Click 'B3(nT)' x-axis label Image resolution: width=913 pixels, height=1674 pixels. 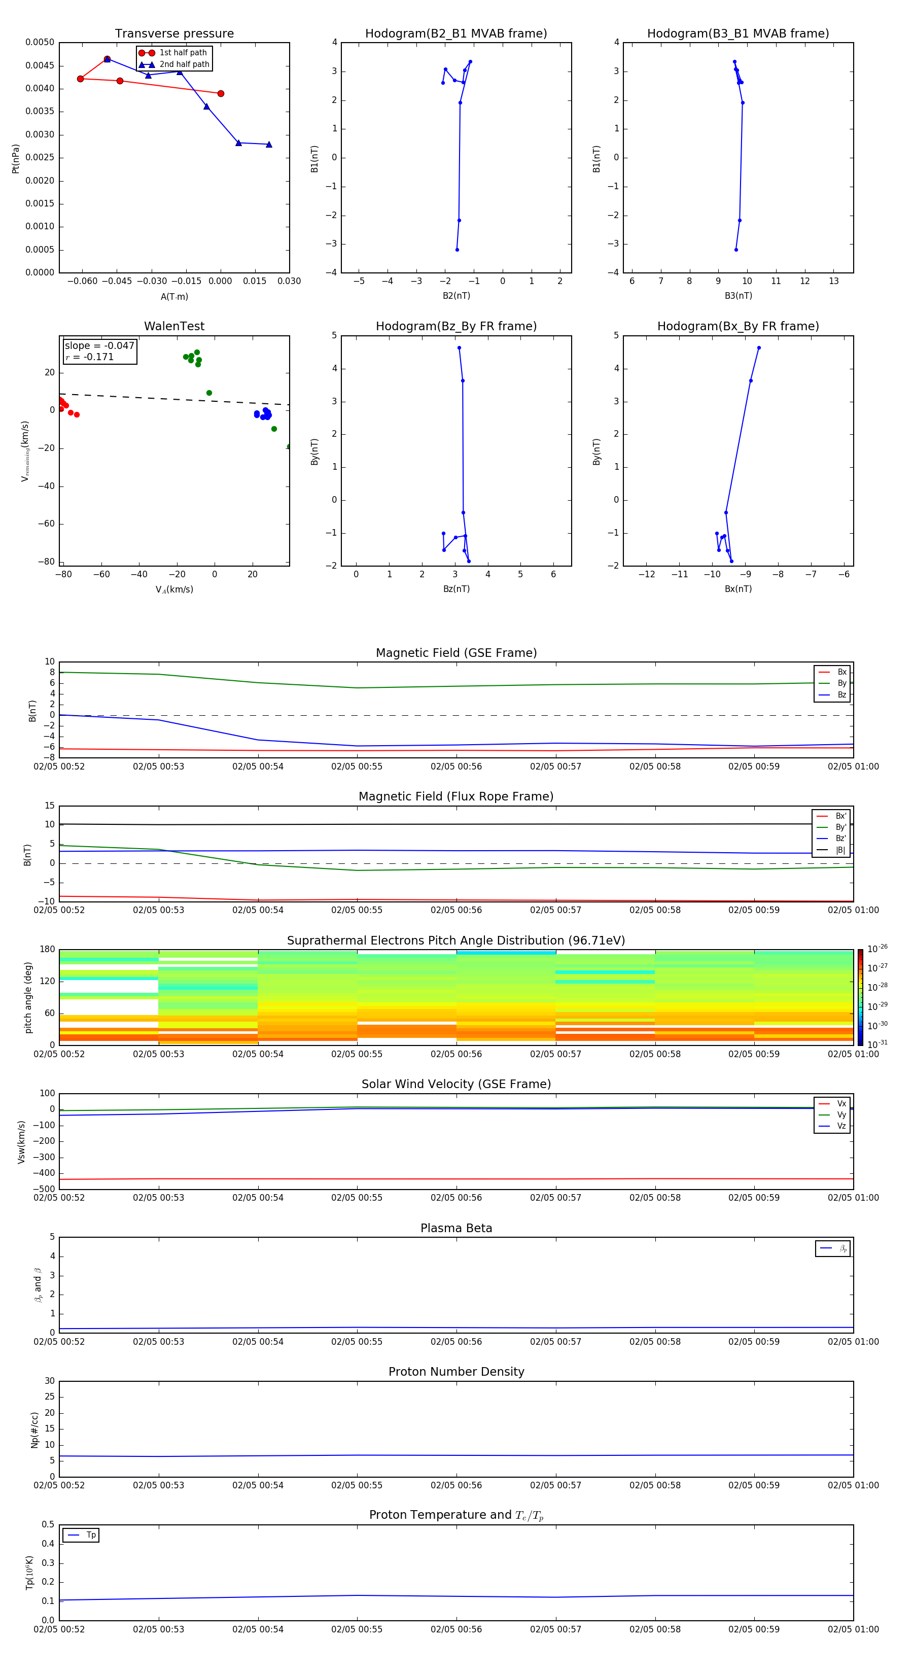pyautogui.click(x=738, y=296)
